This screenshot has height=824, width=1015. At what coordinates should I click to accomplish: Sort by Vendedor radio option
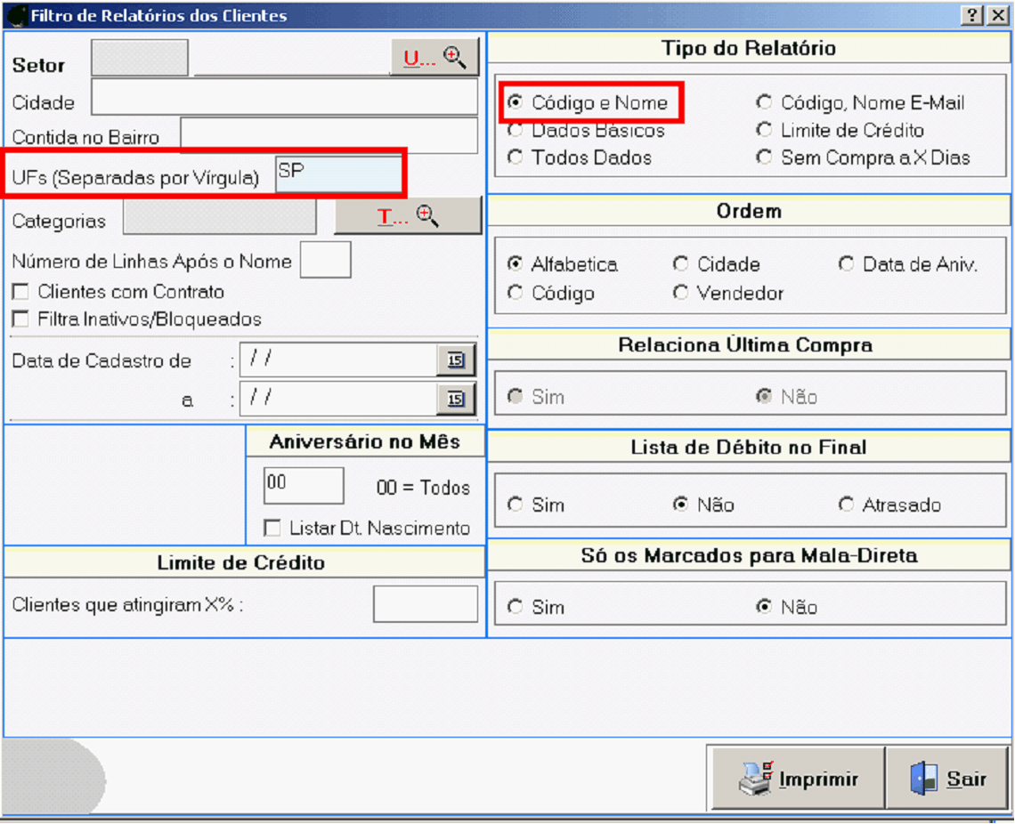[681, 293]
